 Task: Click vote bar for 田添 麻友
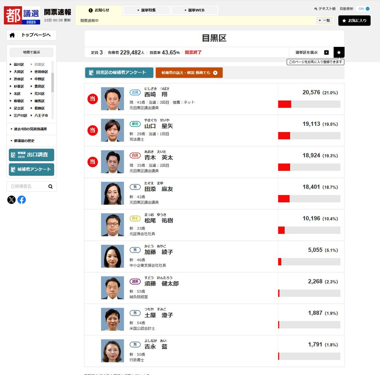pyautogui.click(x=309, y=199)
